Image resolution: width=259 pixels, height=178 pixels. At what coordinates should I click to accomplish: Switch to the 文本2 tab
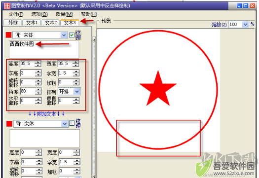(51, 23)
